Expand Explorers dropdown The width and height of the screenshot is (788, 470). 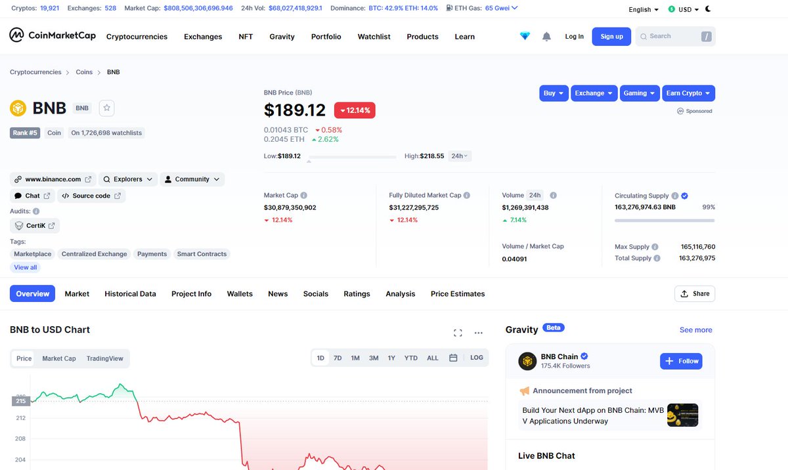129,179
